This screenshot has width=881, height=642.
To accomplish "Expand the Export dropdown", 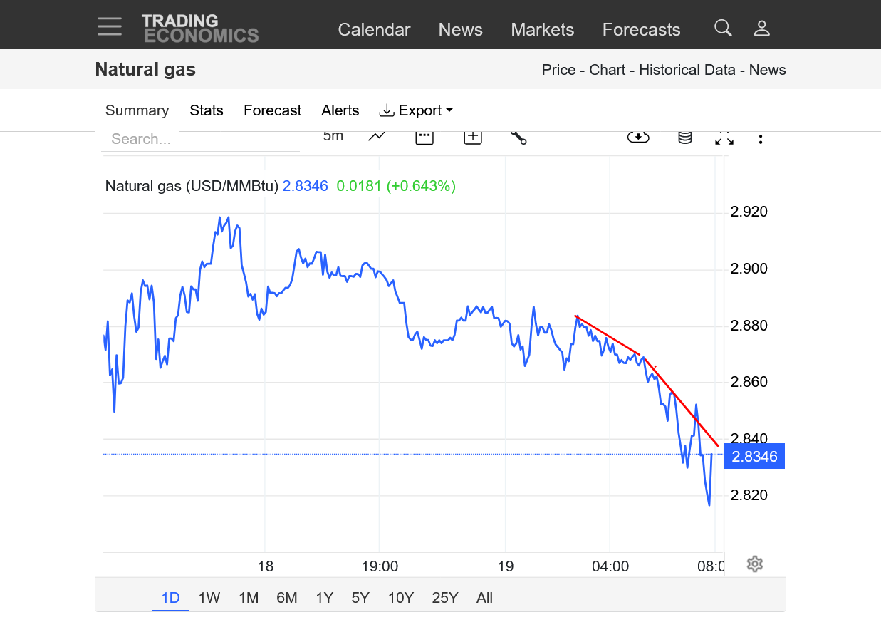I will tap(416, 110).
